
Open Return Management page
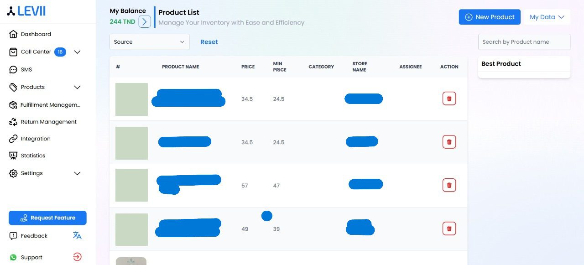click(x=48, y=122)
